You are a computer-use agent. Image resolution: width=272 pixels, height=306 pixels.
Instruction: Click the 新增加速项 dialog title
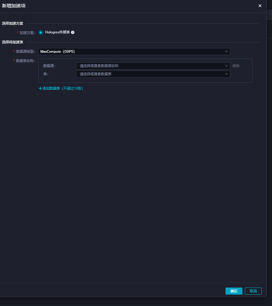(x=14, y=6)
